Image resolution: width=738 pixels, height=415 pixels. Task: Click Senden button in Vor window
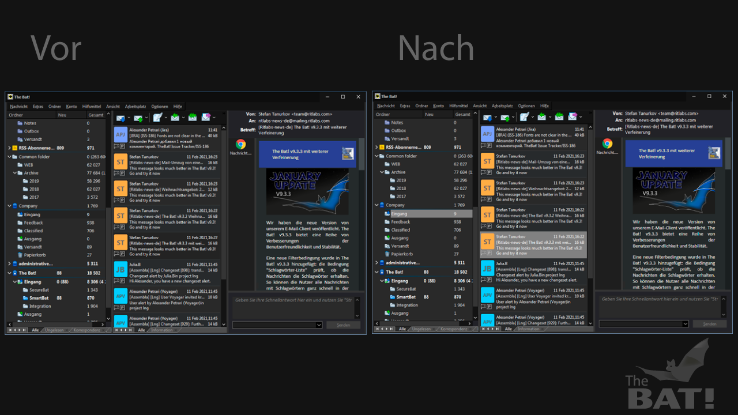click(x=344, y=325)
